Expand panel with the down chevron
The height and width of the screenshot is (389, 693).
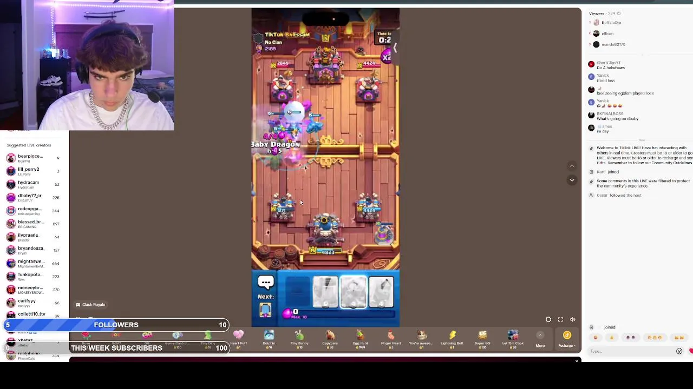(572, 180)
